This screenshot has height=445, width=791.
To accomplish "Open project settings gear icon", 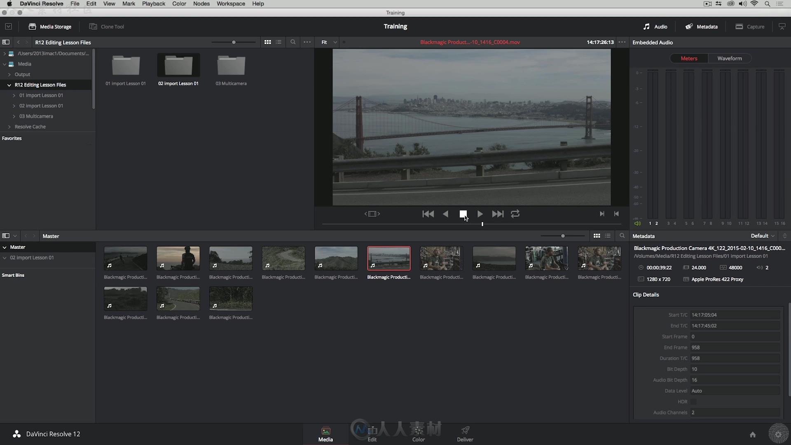I will coord(778,434).
